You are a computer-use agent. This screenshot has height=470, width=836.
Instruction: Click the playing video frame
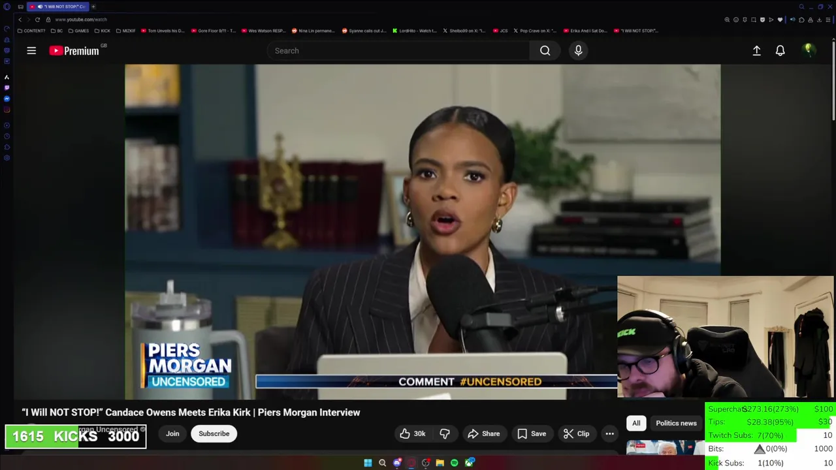423,231
